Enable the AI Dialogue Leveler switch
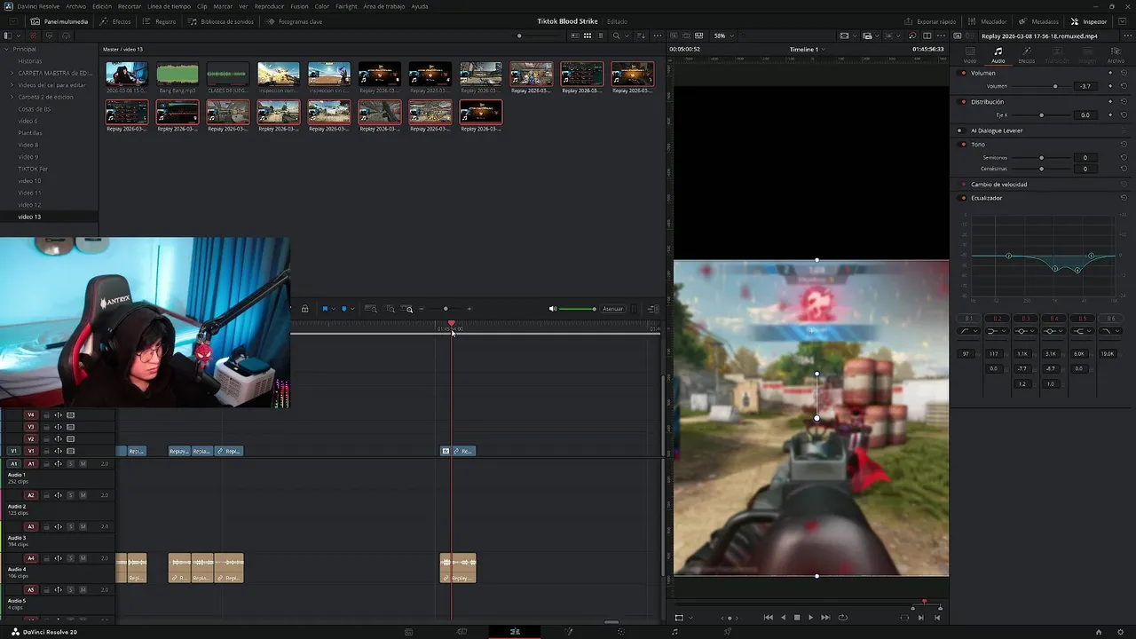The height and width of the screenshot is (639, 1136). (x=960, y=130)
